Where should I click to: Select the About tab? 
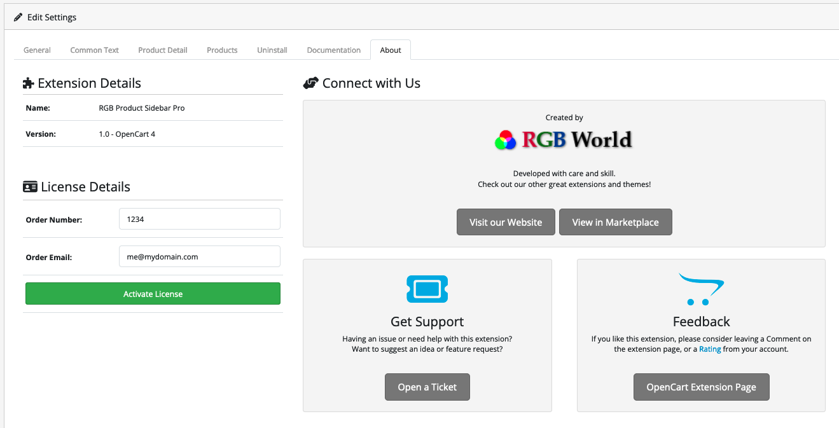(x=391, y=50)
